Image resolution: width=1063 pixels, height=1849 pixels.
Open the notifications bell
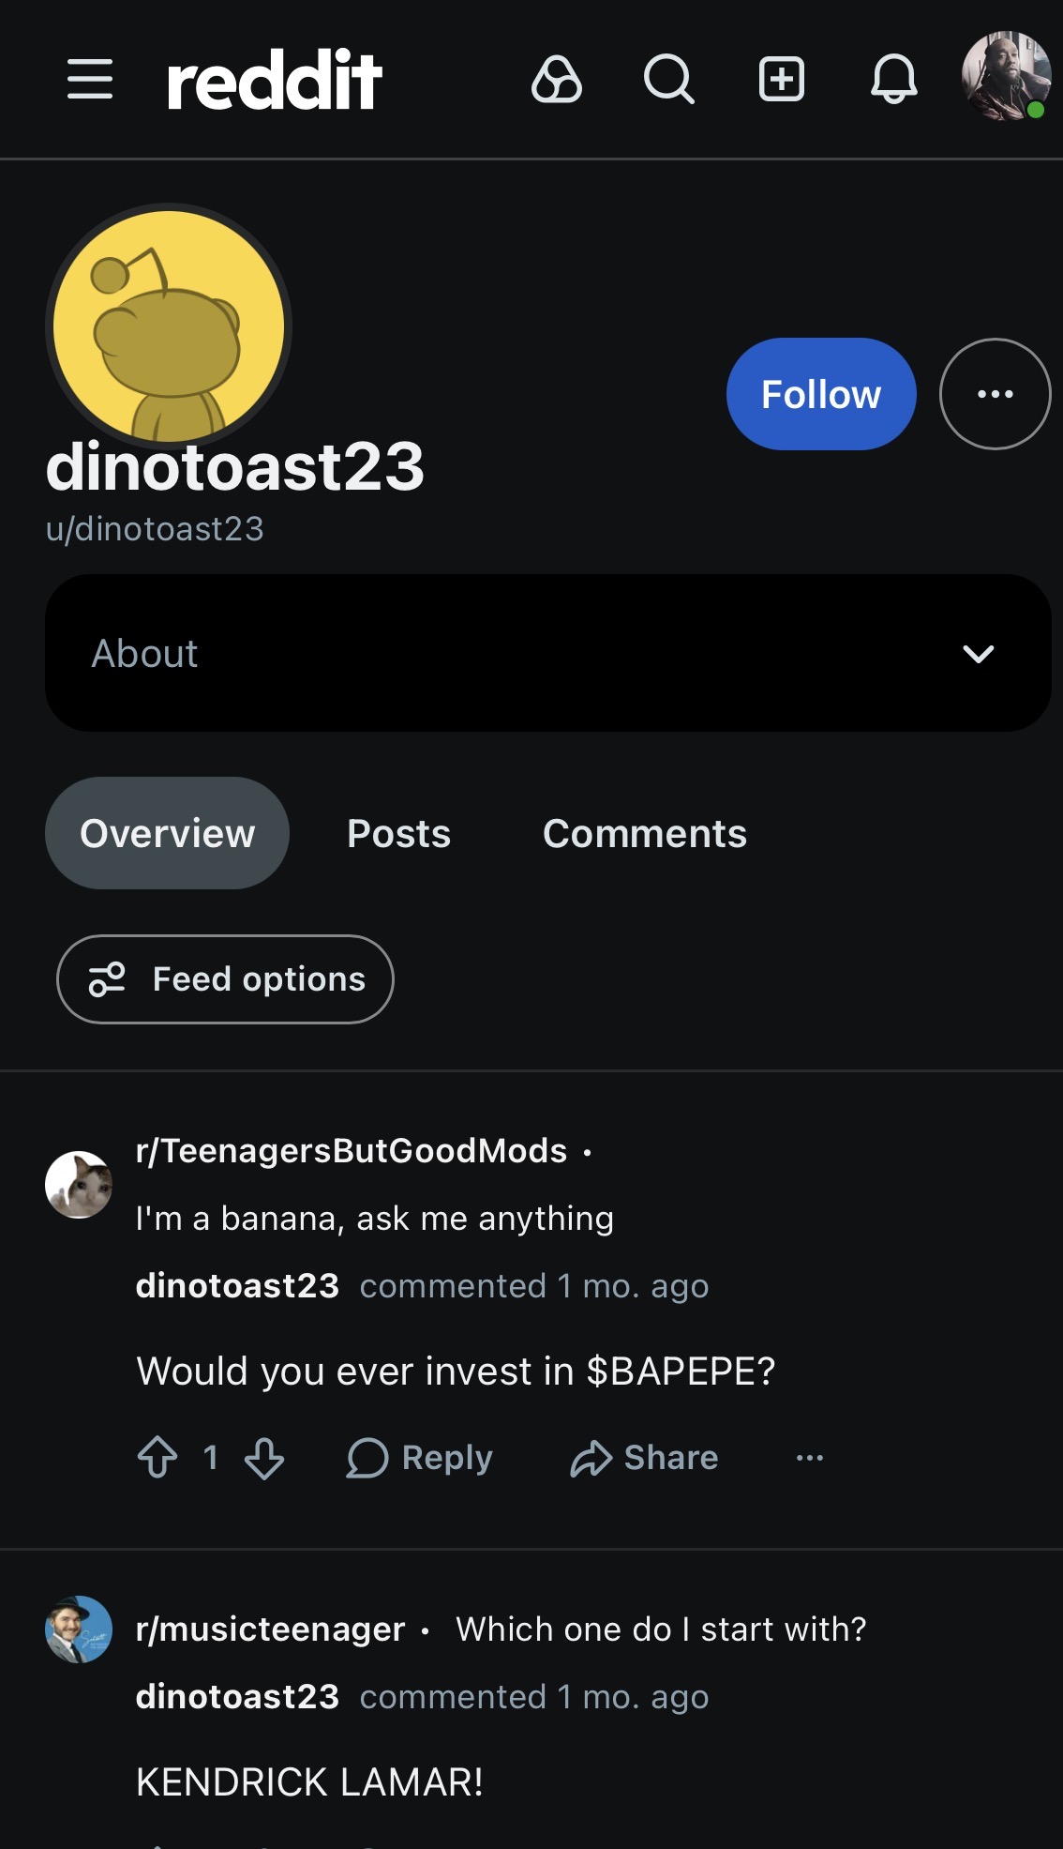pyautogui.click(x=894, y=79)
